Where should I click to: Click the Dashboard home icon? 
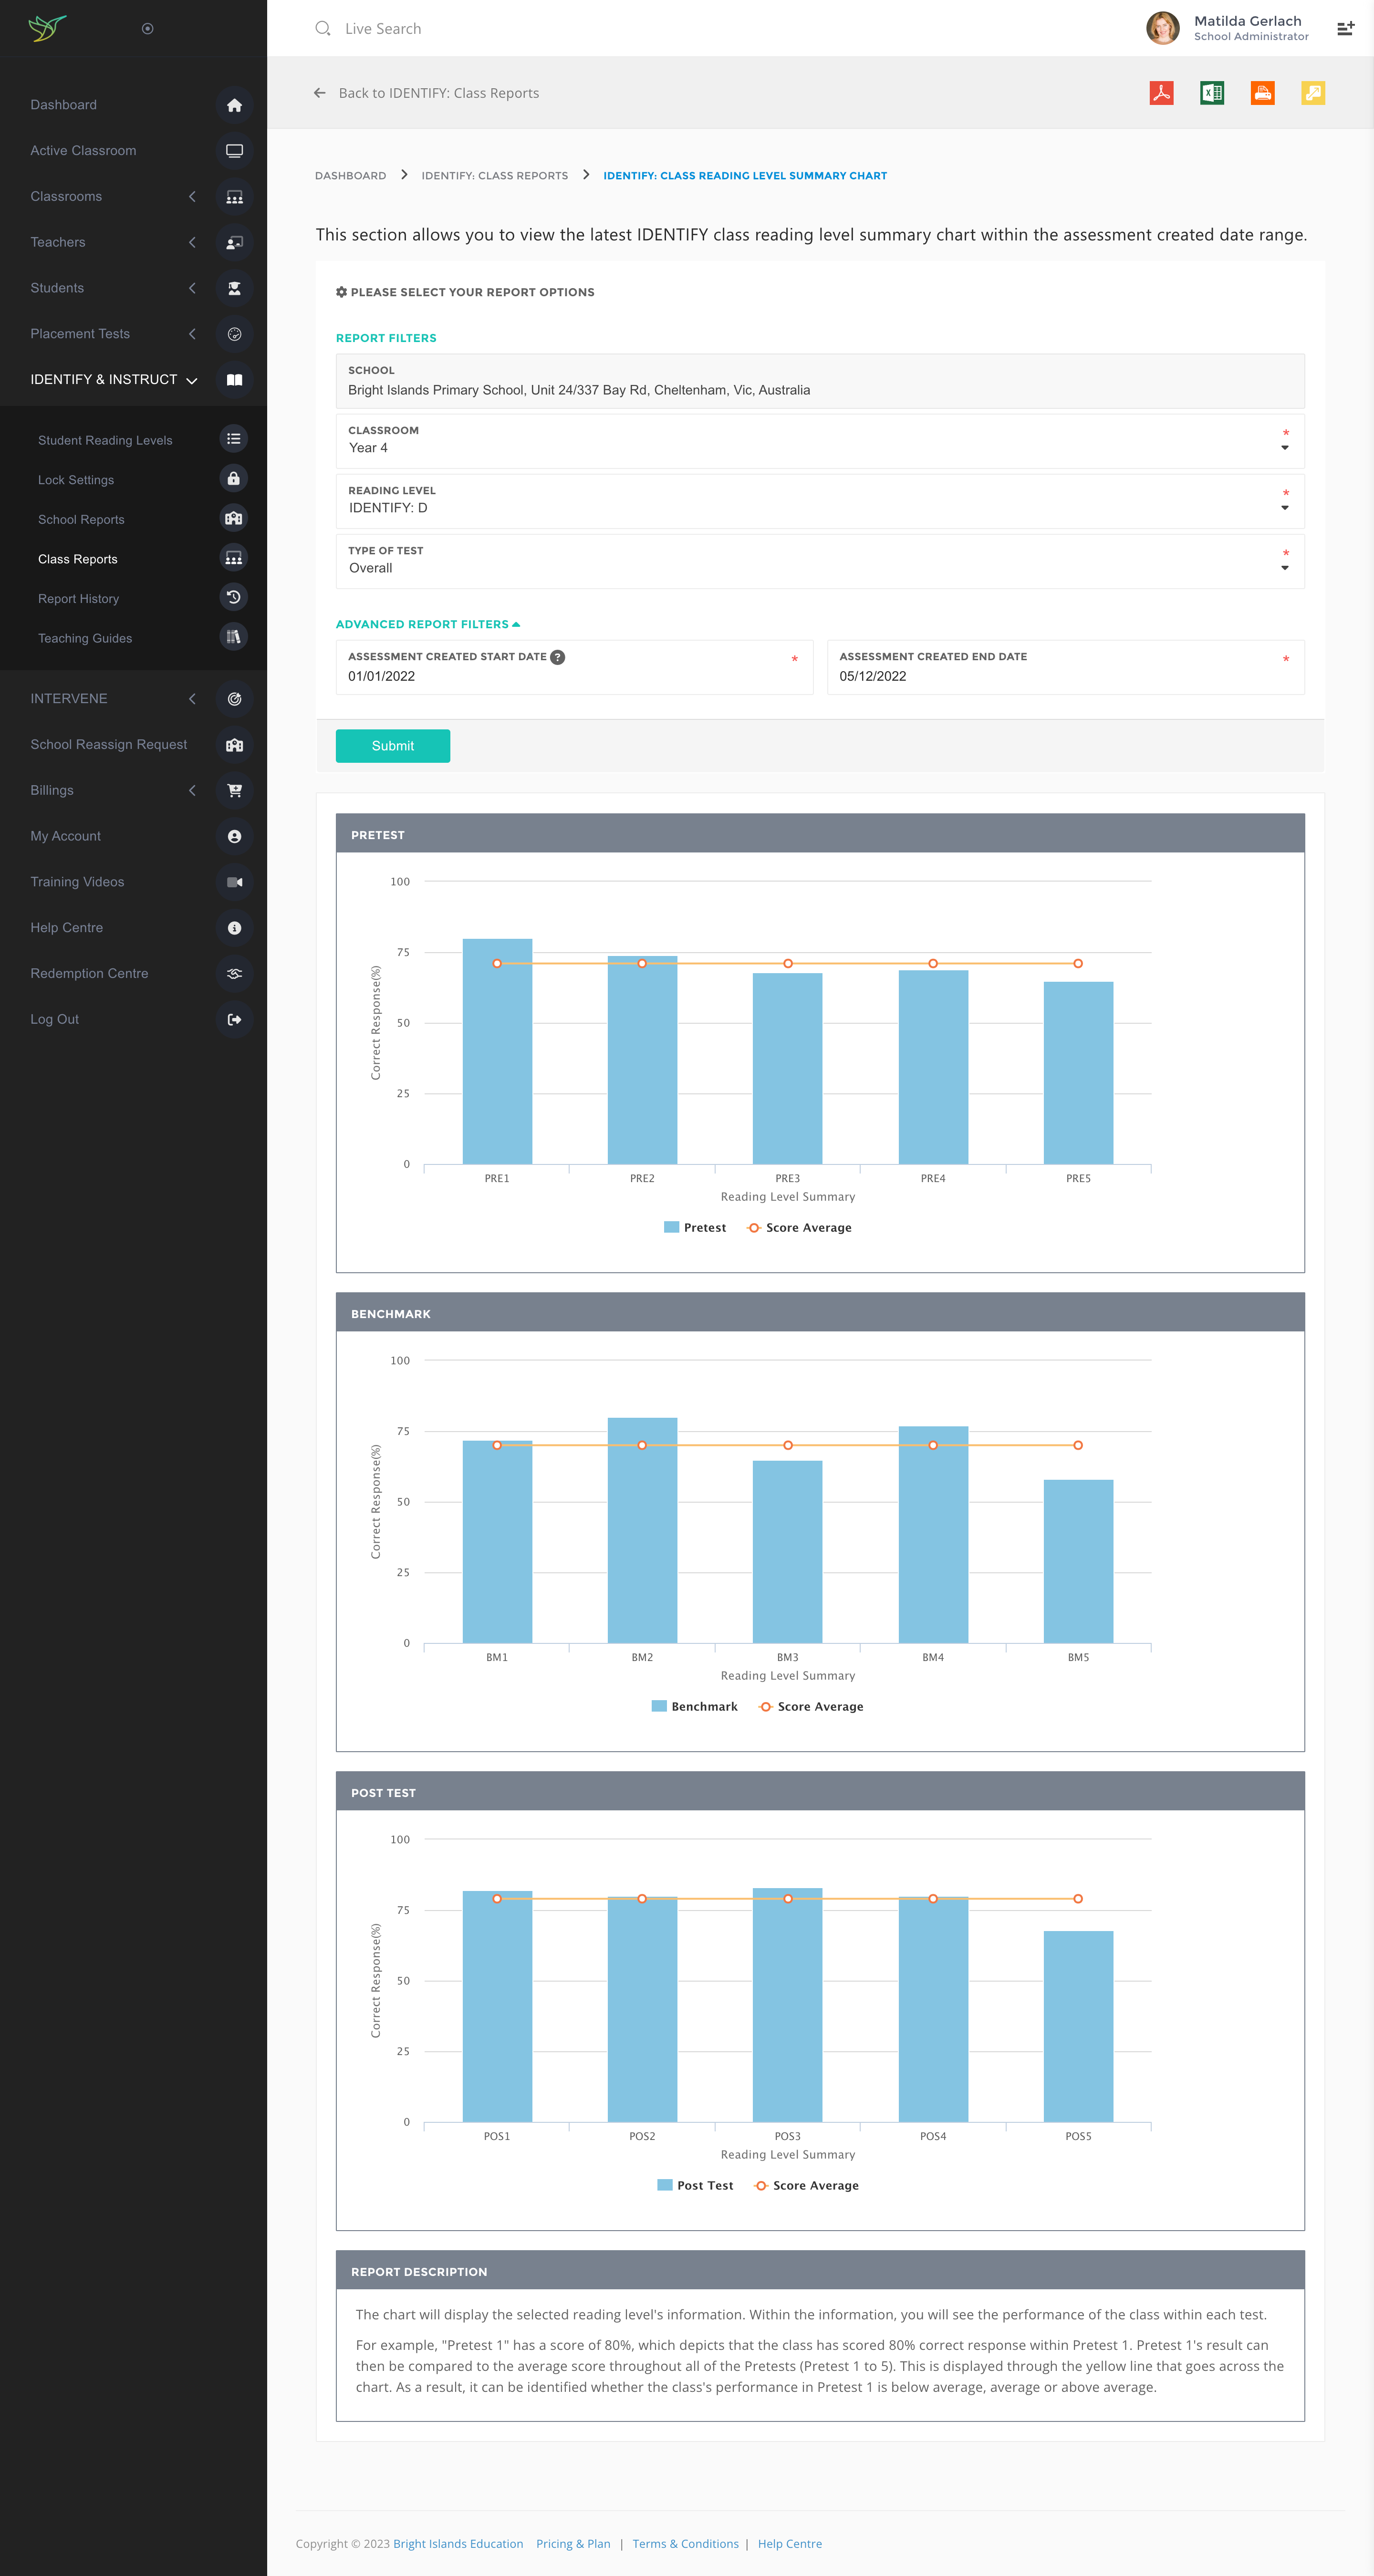234,105
